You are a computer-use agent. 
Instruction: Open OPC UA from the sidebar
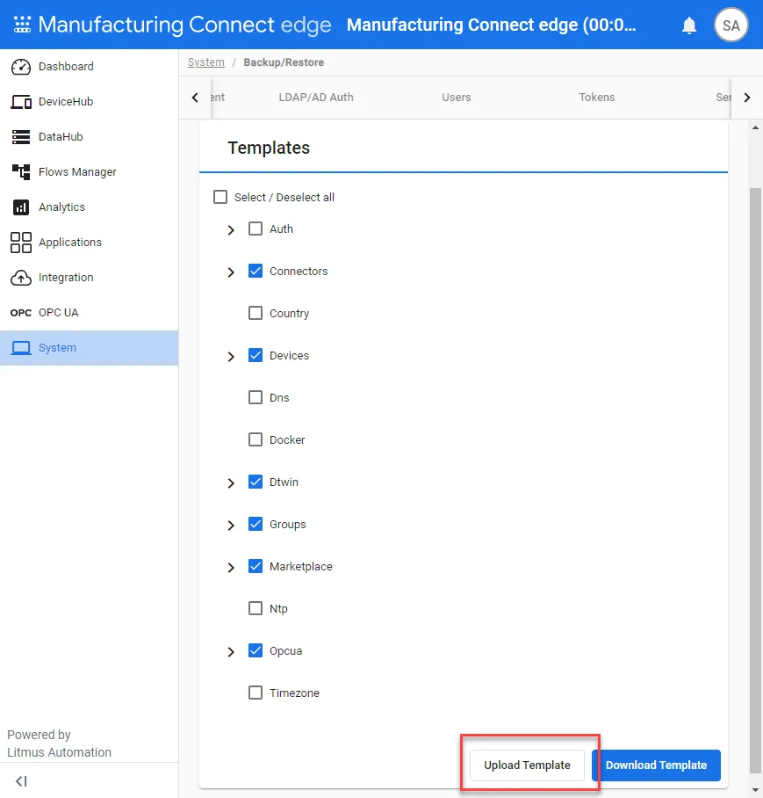pos(89,313)
